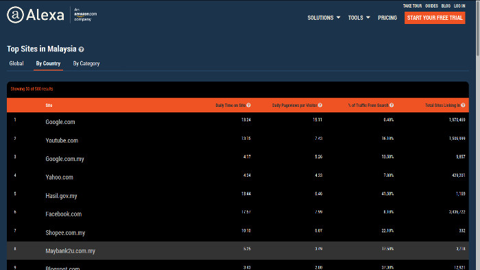Click % of Traffic From Search header
The height and width of the screenshot is (270, 480).
(x=368, y=105)
